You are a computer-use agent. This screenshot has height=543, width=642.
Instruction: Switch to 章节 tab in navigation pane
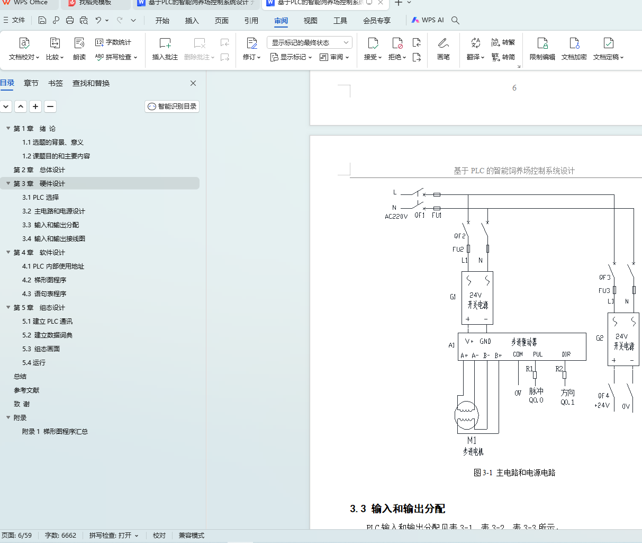(31, 83)
